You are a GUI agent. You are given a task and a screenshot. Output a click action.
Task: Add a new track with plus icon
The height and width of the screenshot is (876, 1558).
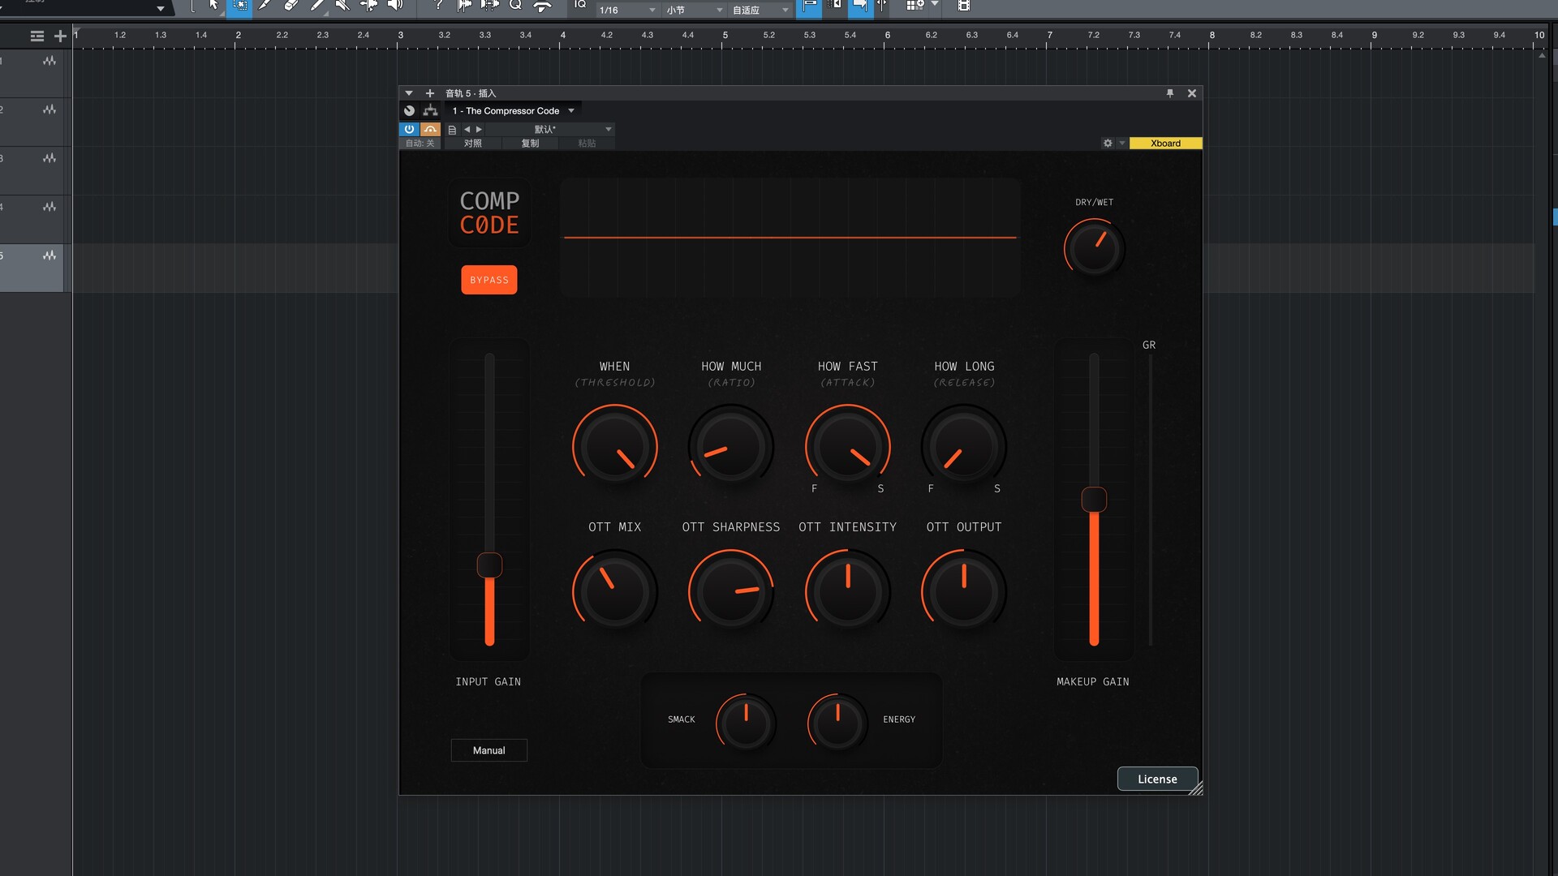tap(60, 36)
